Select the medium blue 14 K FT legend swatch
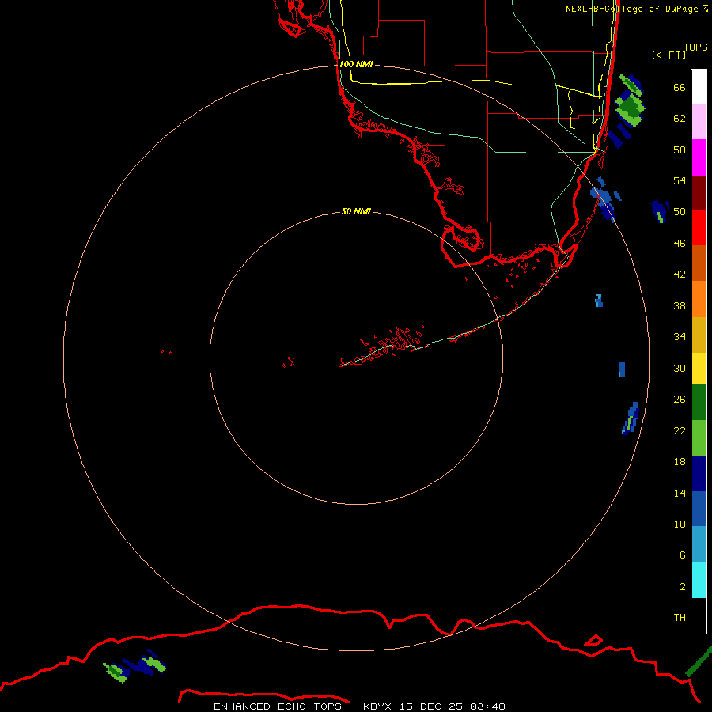This screenshot has width=712, height=712. (x=699, y=509)
